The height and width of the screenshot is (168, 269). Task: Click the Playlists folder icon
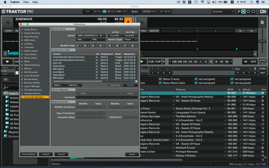[x=6, y=132]
